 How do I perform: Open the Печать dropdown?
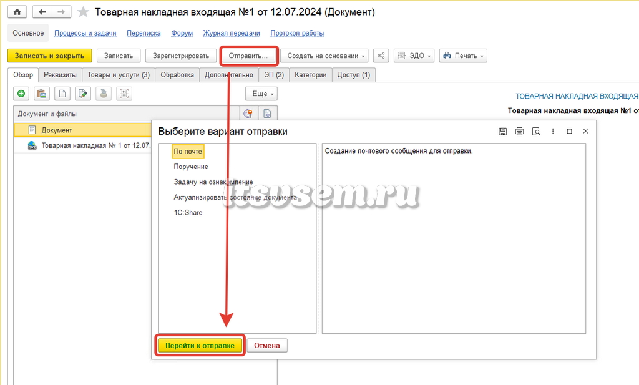(464, 56)
